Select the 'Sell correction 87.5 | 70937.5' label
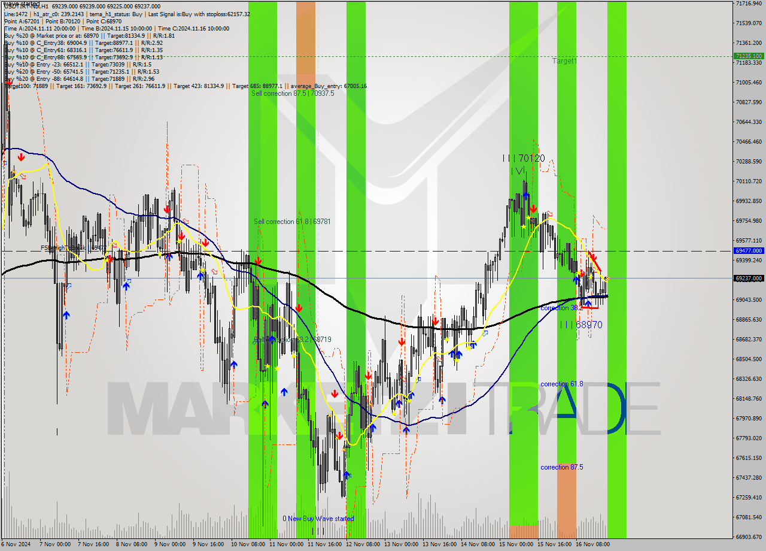This screenshot has width=766, height=551. click(x=293, y=93)
